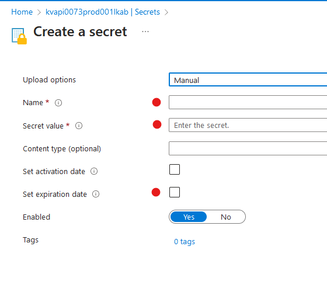327x295 pixels.
Task: Click the Secret value info icon
Action: coord(79,126)
